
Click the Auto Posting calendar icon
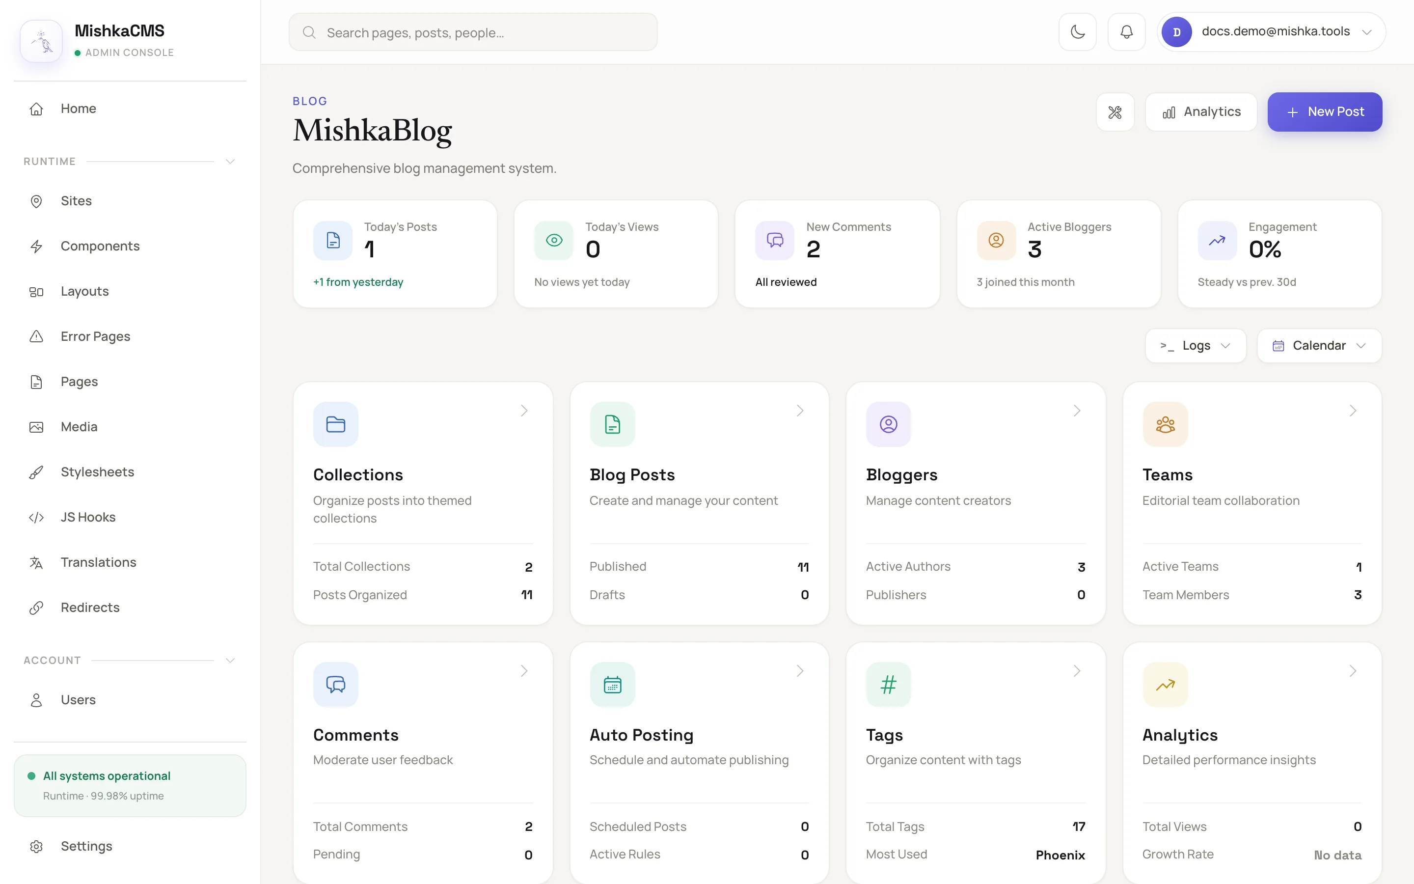tap(612, 685)
